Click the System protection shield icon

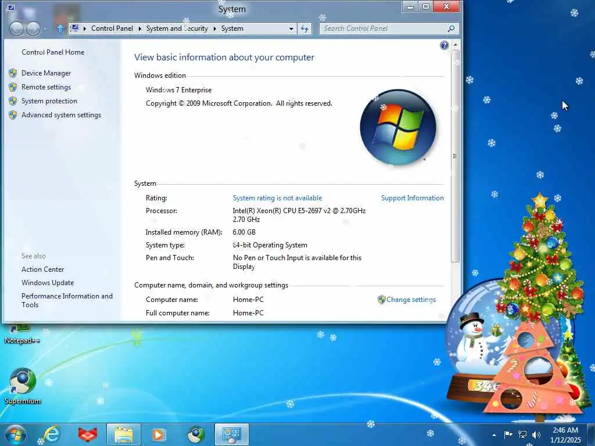pos(13,101)
